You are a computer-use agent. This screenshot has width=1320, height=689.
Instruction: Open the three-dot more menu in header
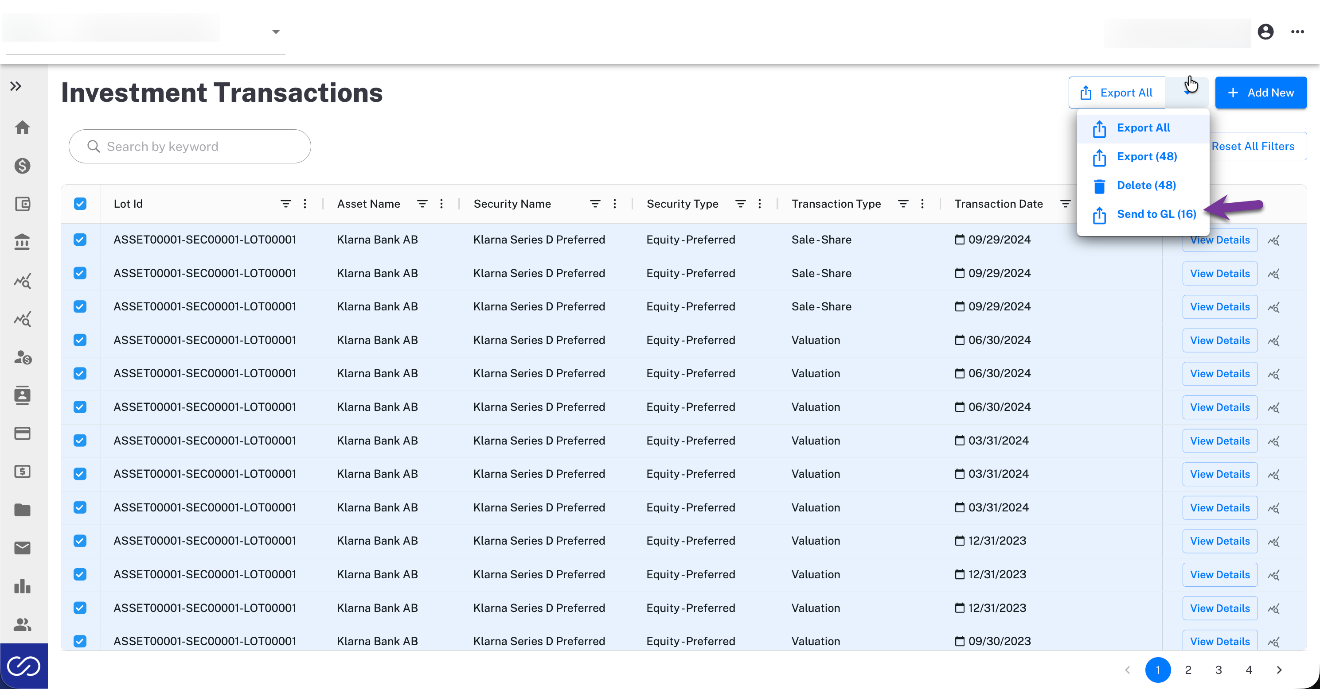(x=1297, y=32)
